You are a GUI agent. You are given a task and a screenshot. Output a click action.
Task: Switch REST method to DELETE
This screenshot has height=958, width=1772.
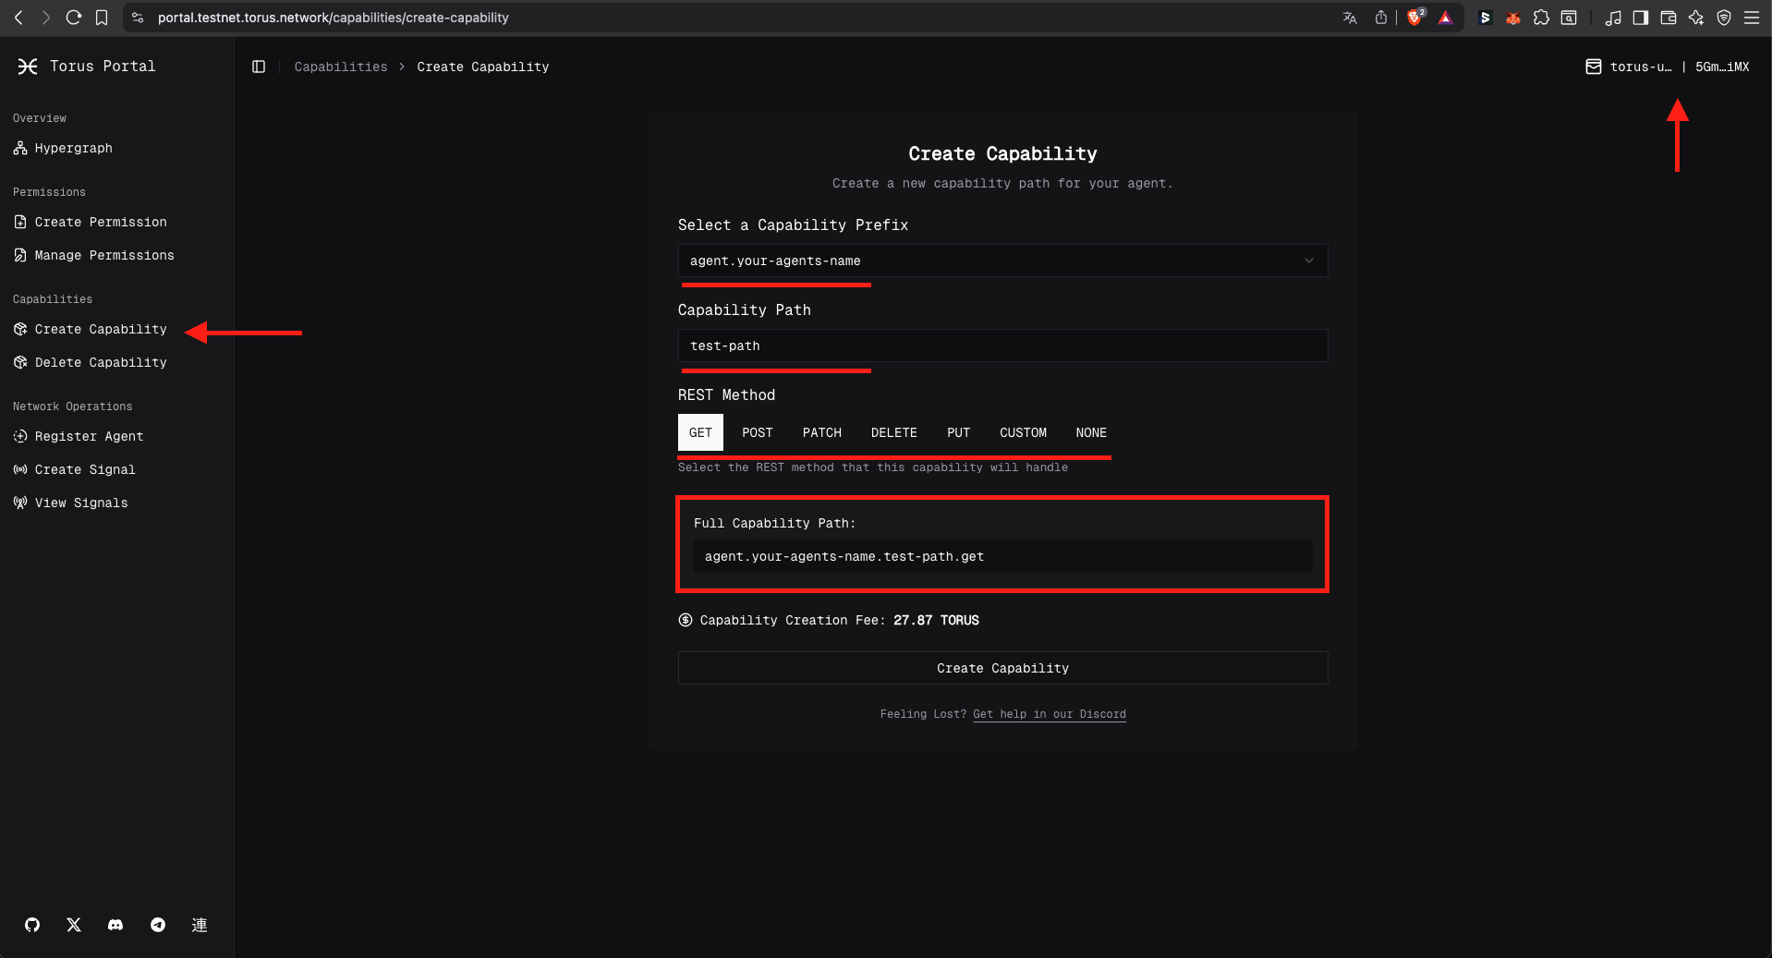pos(893,432)
